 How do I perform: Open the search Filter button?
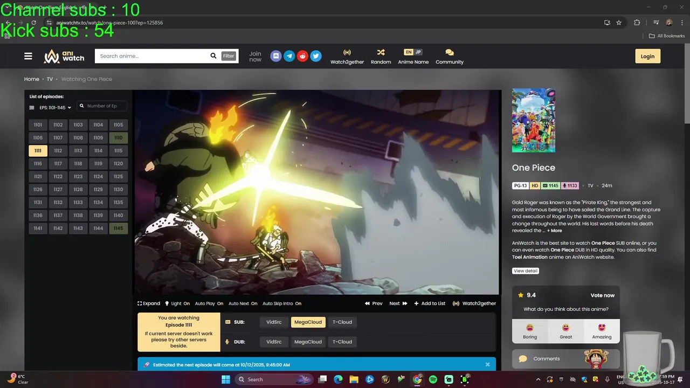pyautogui.click(x=229, y=56)
